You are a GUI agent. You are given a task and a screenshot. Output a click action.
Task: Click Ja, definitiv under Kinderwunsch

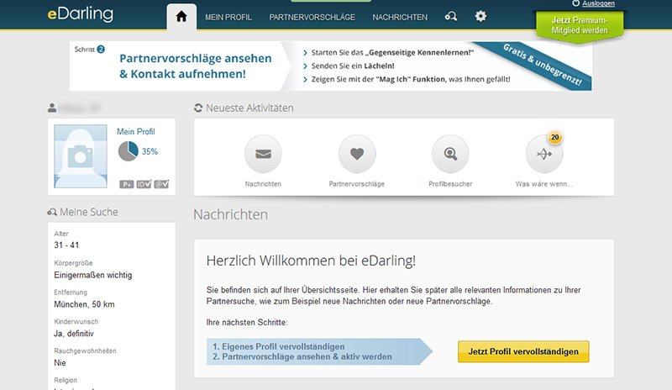[x=74, y=334]
